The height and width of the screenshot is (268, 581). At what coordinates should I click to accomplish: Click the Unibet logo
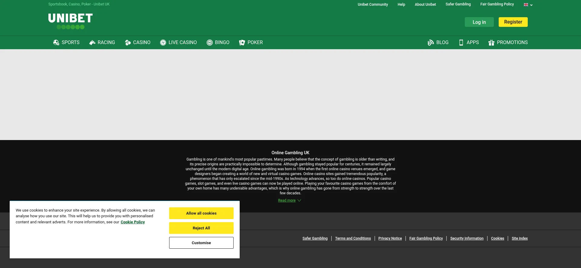pyautogui.click(x=71, y=21)
